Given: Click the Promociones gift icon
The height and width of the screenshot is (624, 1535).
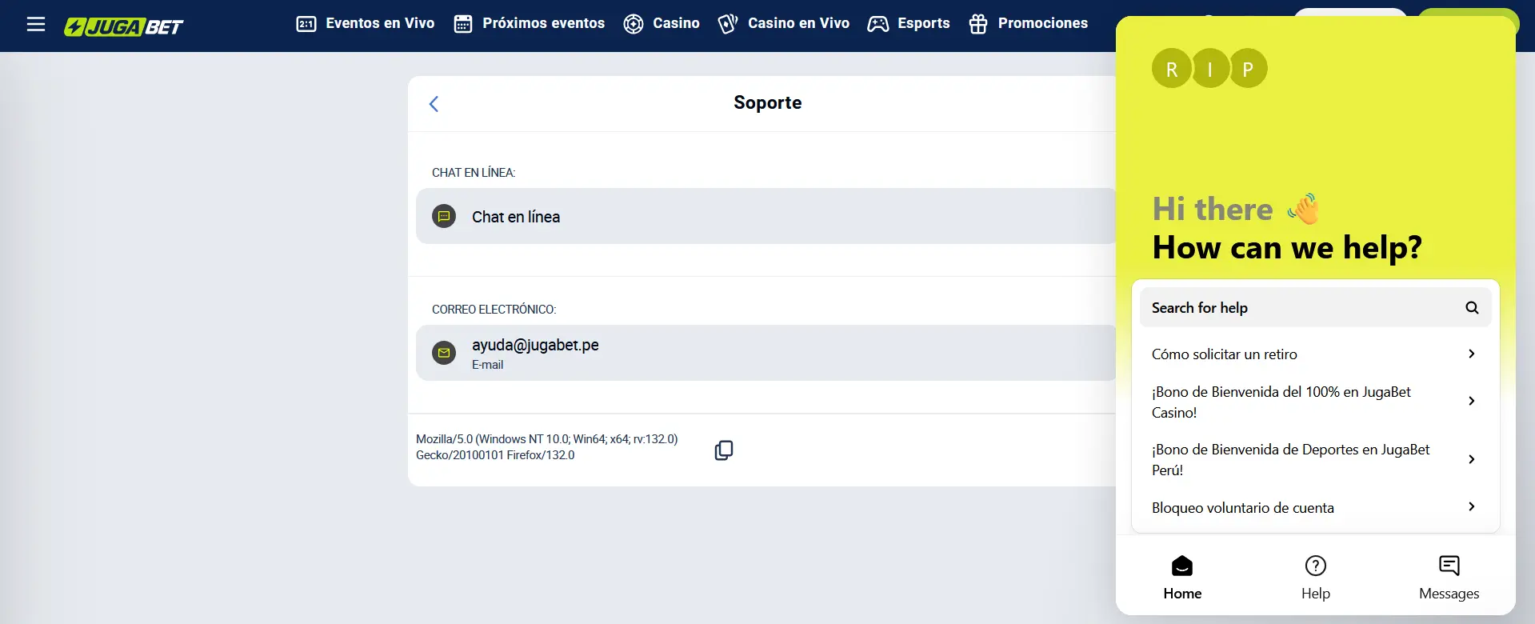Looking at the screenshot, I should [x=977, y=24].
